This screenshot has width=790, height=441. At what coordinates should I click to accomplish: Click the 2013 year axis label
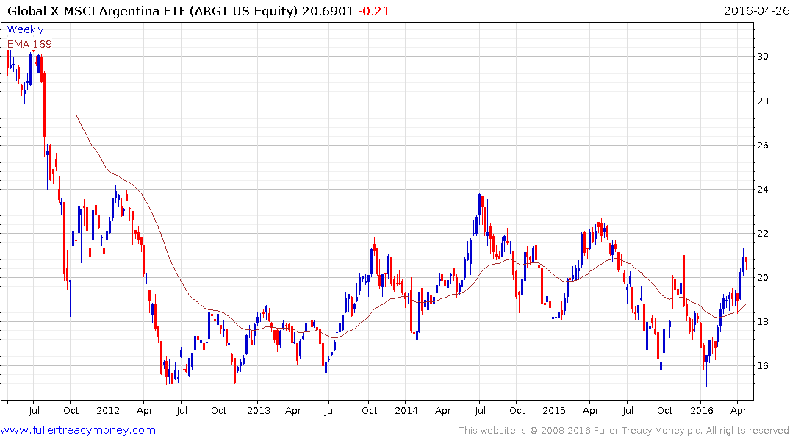(x=259, y=410)
